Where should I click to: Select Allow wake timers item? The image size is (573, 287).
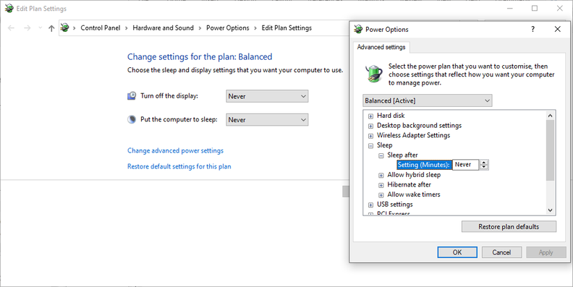tap(414, 194)
